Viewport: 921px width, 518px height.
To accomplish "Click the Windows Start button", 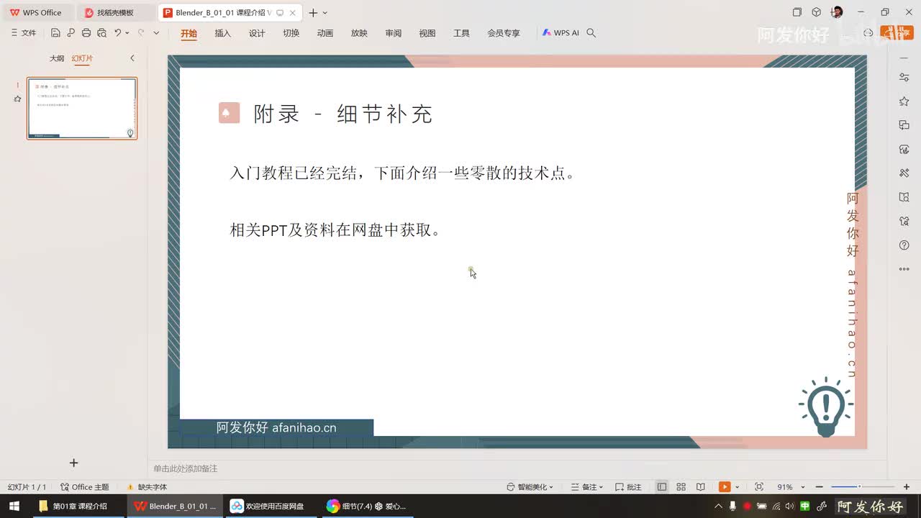I will (x=14, y=506).
